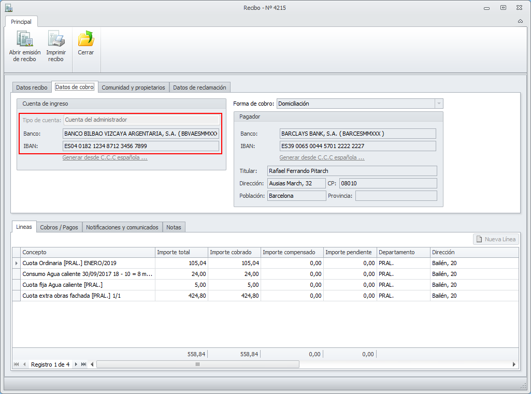Image resolution: width=531 pixels, height=394 pixels.
Task: Click Generar desde C.C.C española under Cuenta de ingreso
Action: tap(105, 157)
